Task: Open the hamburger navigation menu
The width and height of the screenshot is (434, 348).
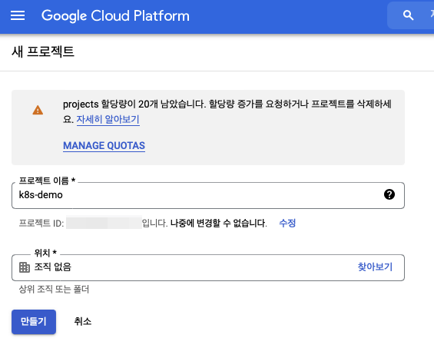Action: pyautogui.click(x=18, y=15)
